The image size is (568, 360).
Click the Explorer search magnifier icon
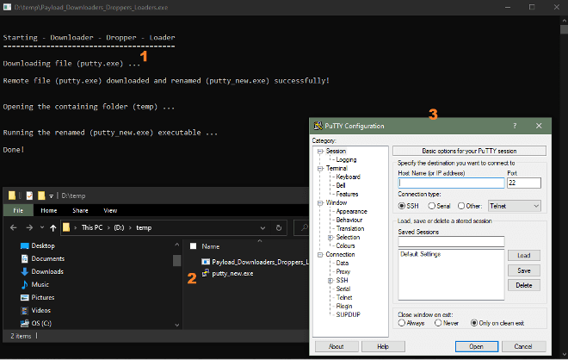tap(304, 227)
